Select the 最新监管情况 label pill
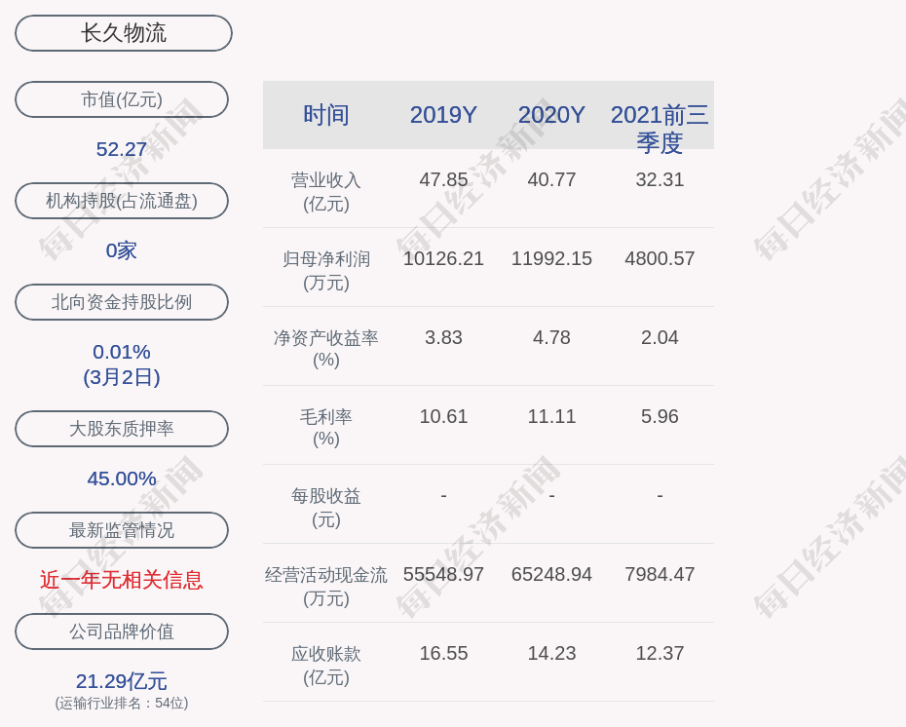The height and width of the screenshot is (727, 906). coord(122,530)
